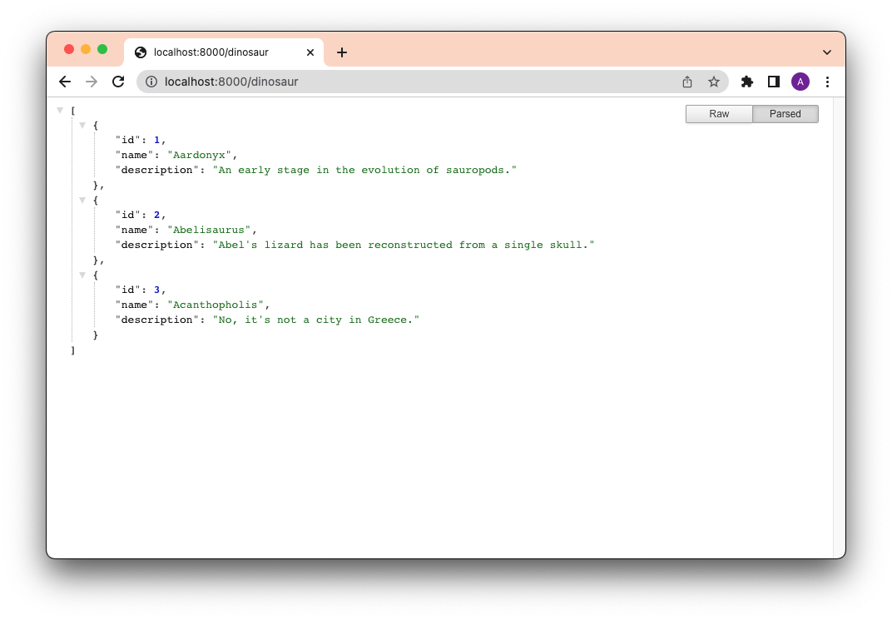Click the forward navigation arrow

tap(92, 82)
